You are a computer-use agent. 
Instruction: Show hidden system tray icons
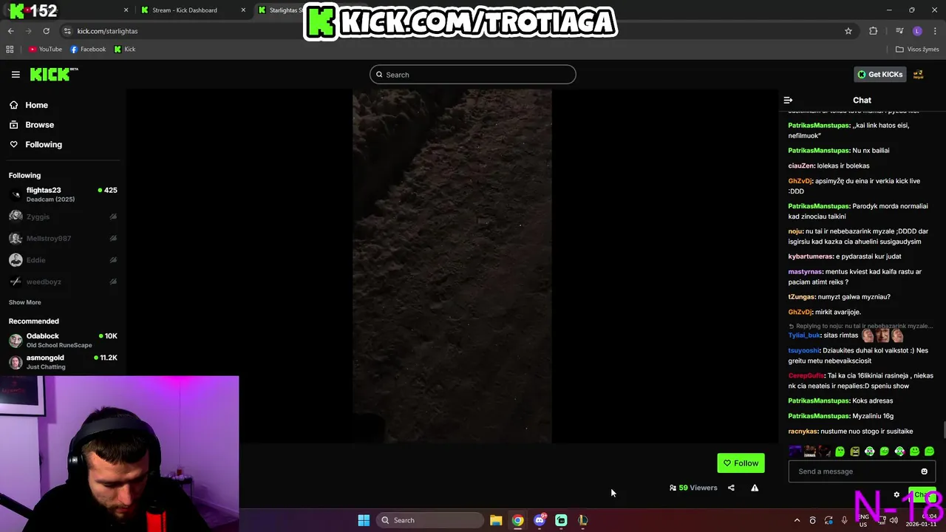pos(797,520)
